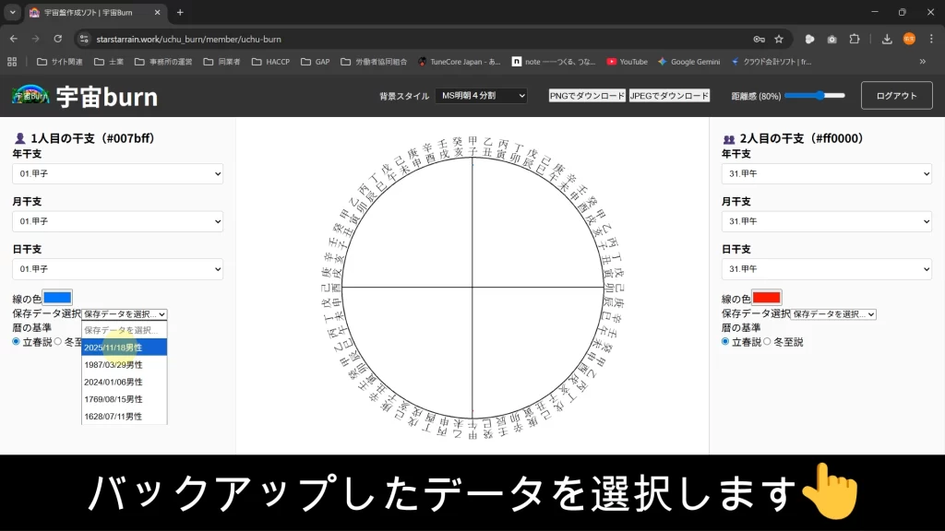Expand person 1 年干支 dropdown
The height and width of the screenshot is (531, 945).
[117, 173]
